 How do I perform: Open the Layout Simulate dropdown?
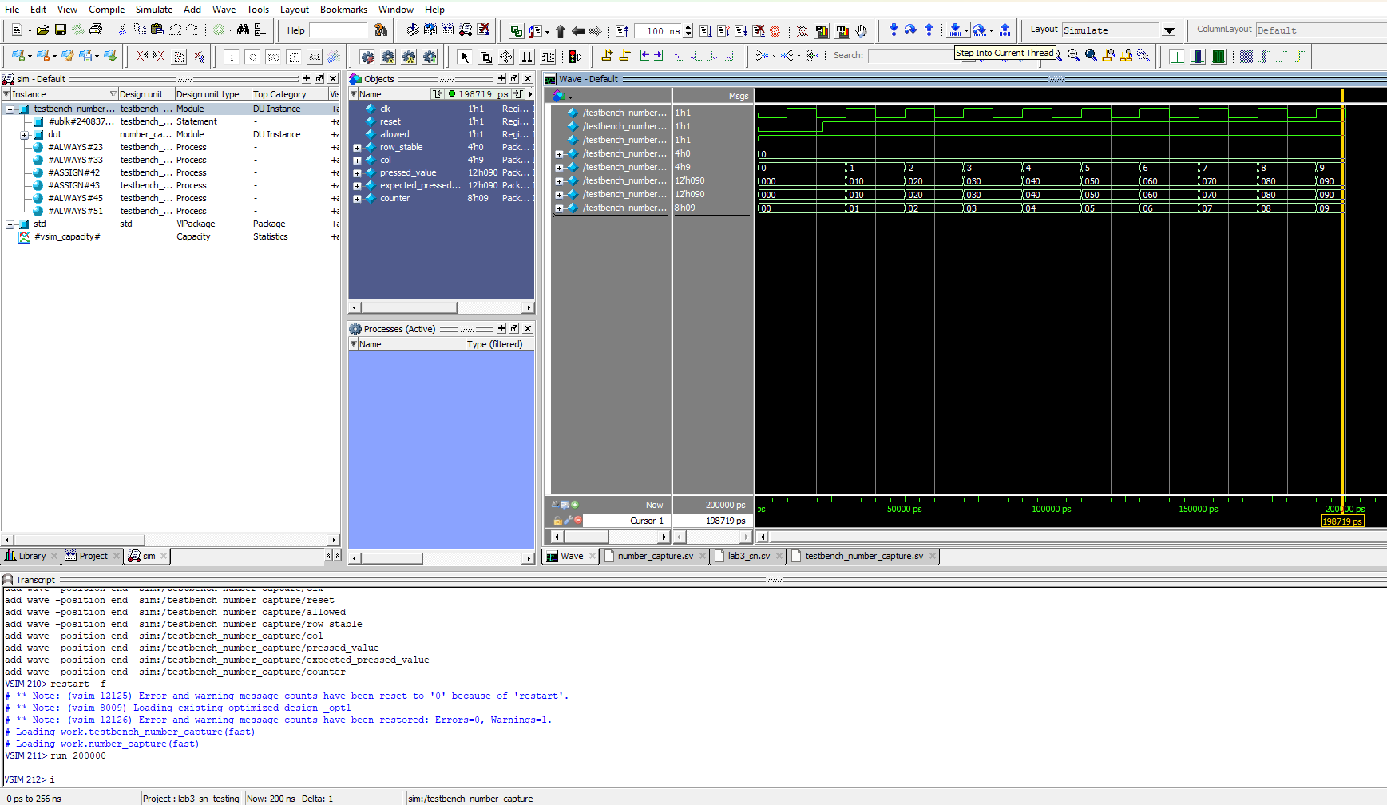point(1168,30)
